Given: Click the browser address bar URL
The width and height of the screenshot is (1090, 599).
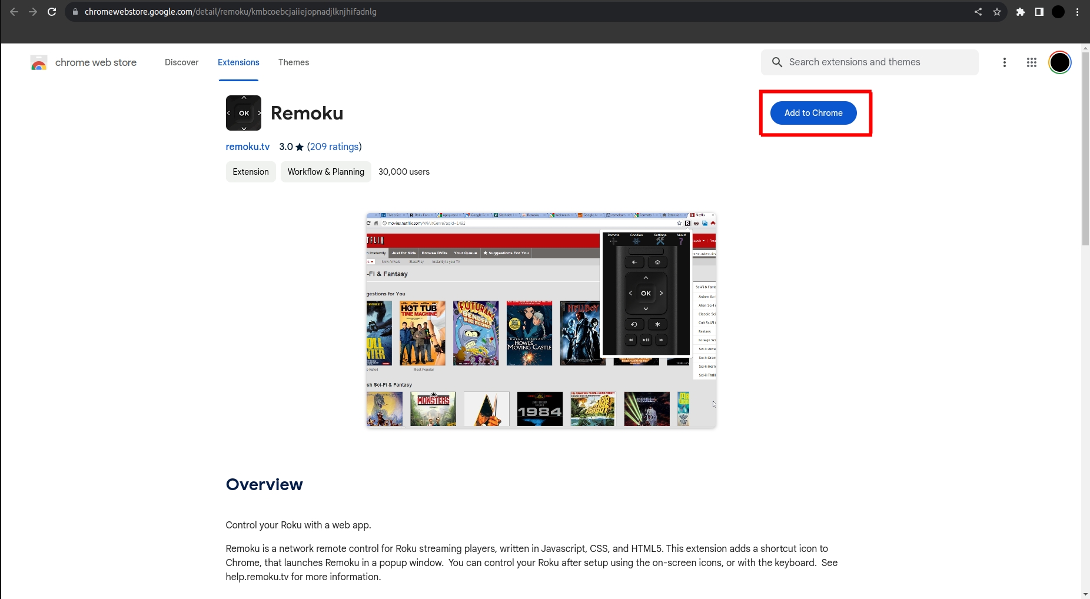Looking at the screenshot, I should pos(231,12).
